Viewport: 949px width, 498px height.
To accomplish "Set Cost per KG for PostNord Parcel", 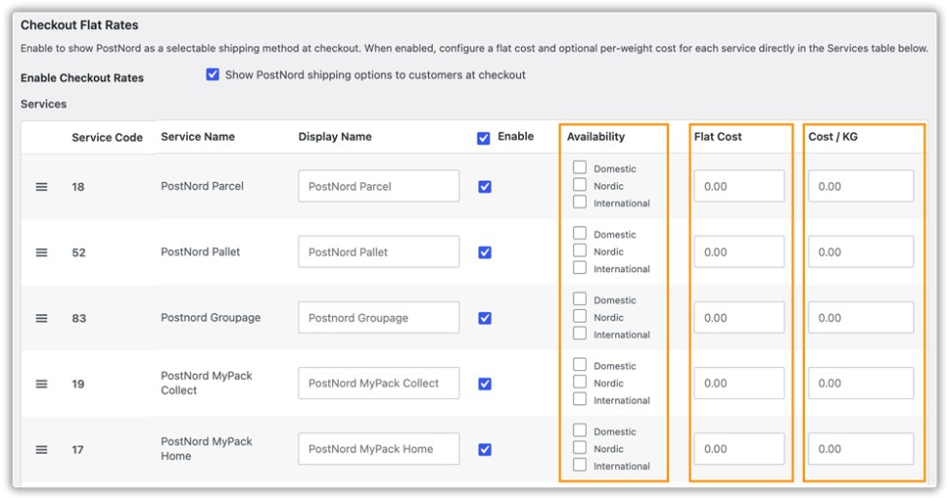I will (x=861, y=186).
